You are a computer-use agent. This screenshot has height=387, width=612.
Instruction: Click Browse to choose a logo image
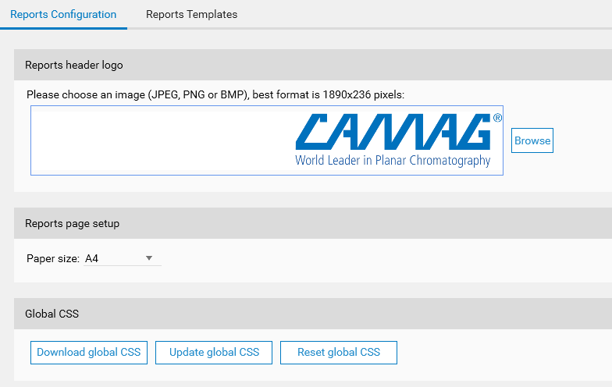tap(532, 140)
